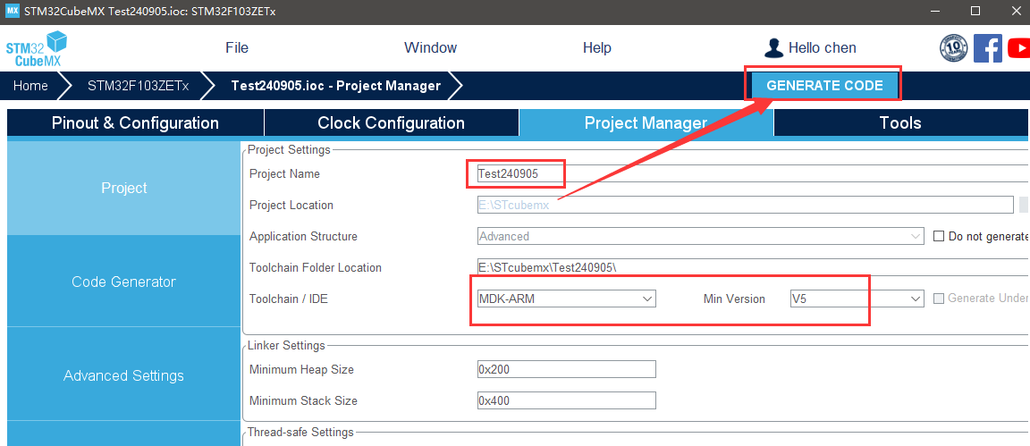1030x446 pixels.
Task: Toggle Do not generate main checkbox
Action: [x=939, y=237]
